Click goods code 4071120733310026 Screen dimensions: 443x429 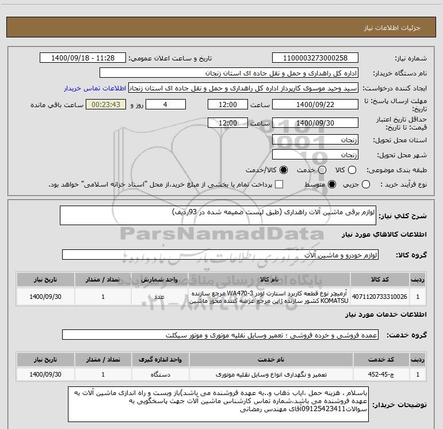[380, 297]
